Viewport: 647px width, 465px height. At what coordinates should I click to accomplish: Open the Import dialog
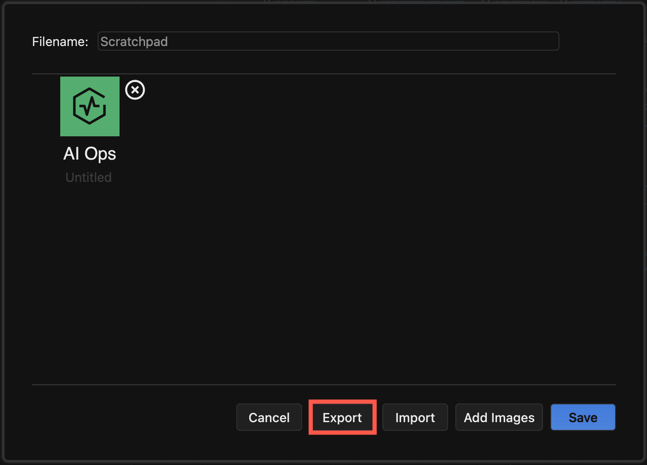point(415,418)
